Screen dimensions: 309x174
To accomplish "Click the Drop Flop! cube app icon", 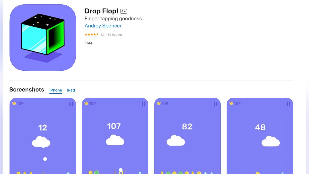I will (x=43, y=38).
